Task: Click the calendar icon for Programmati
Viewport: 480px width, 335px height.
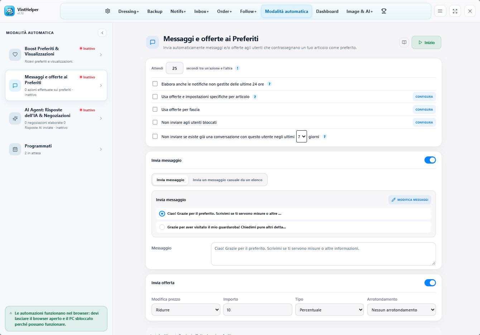Action: coord(15,149)
